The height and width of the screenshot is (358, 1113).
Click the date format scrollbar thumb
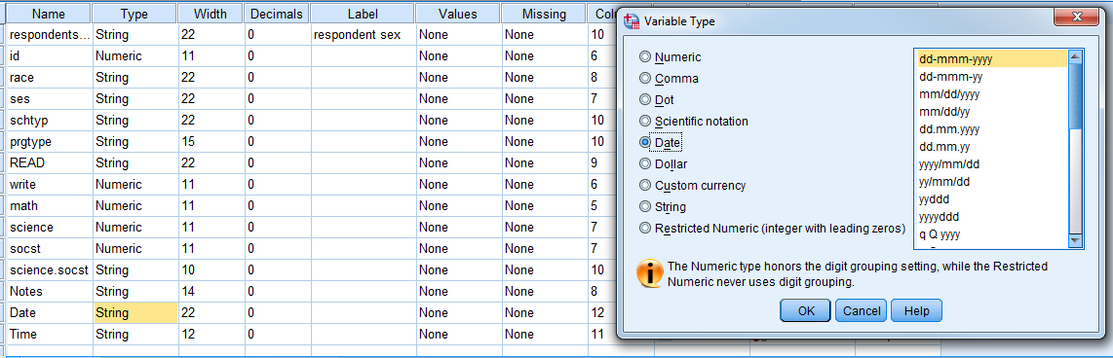point(1075,95)
